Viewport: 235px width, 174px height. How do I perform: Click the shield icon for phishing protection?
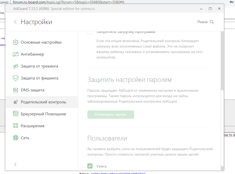click(16, 78)
